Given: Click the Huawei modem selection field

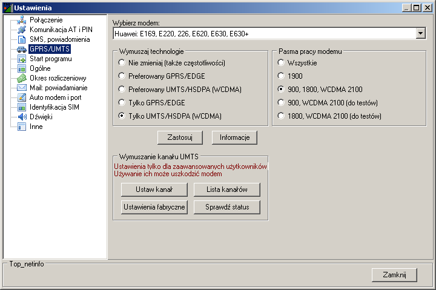Looking at the screenshot, I should (264, 33).
